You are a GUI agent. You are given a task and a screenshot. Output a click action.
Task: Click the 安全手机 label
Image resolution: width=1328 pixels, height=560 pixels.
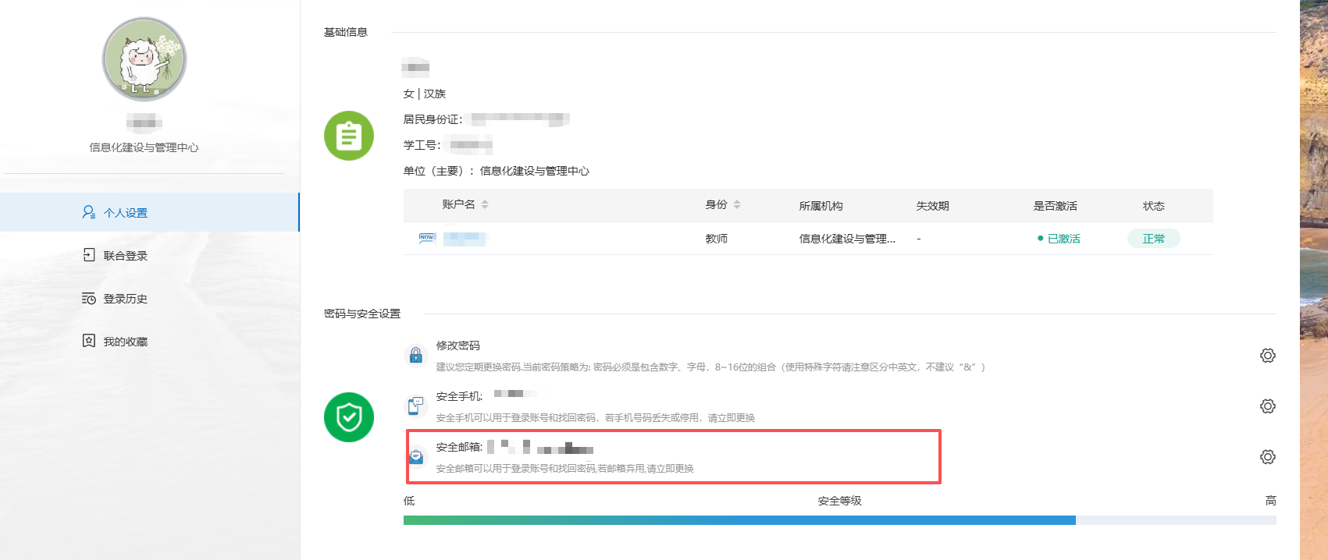[459, 396]
